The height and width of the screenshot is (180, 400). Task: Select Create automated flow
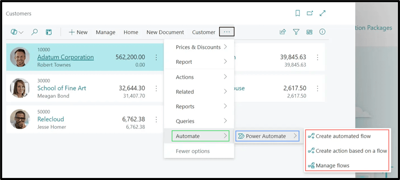tap(343, 136)
